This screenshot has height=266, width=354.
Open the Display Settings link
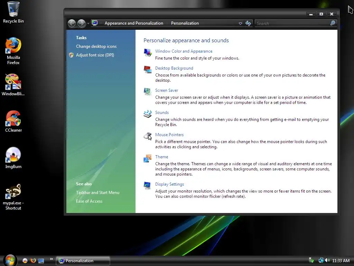pos(169,184)
